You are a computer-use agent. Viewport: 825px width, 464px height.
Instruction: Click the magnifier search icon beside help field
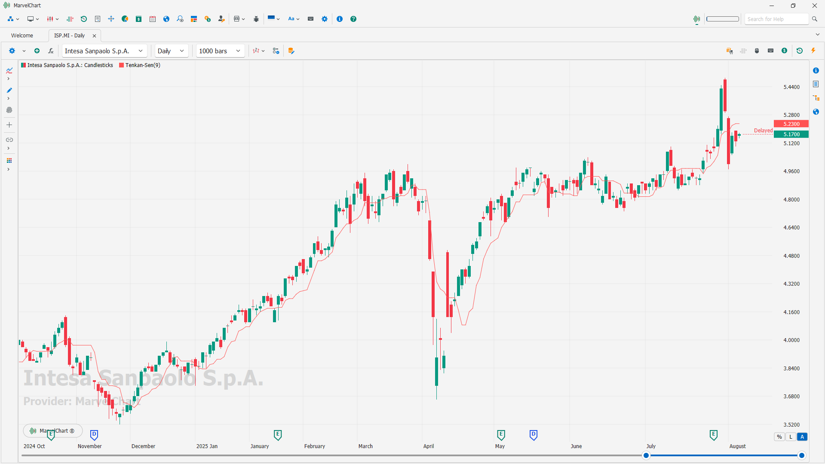[x=815, y=19]
